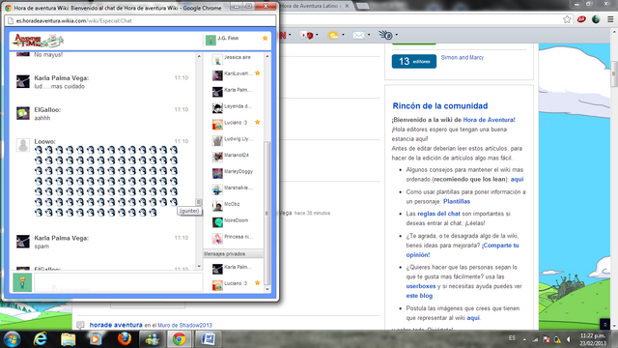Select Luciano :3 in the users list
Viewport: 618px width, 348px height.
(x=236, y=123)
